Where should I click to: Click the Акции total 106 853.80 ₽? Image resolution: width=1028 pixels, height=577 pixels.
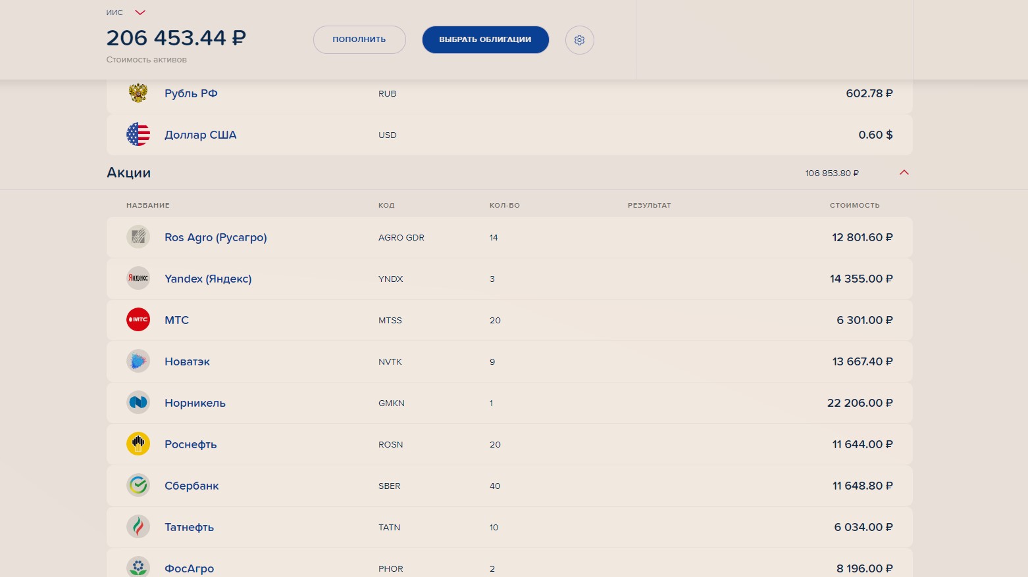pos(832,173)
